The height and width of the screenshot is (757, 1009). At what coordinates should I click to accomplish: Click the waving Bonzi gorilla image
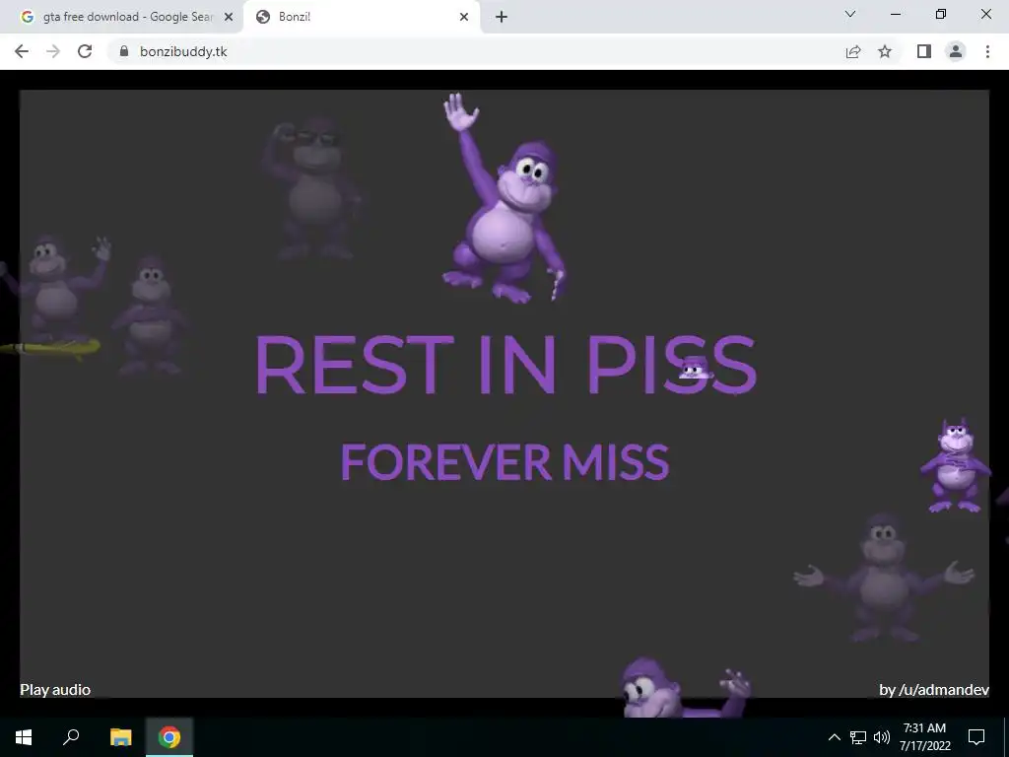point(505,197)
